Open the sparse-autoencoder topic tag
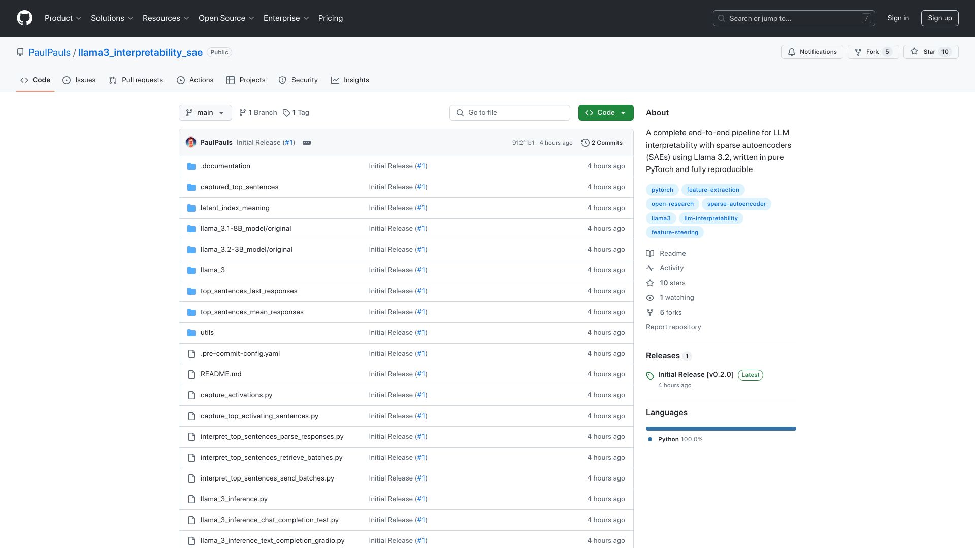The width and height of the screenshot is (975, 548). 736,204
